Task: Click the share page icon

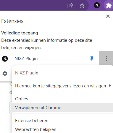Action: point(70,6)
